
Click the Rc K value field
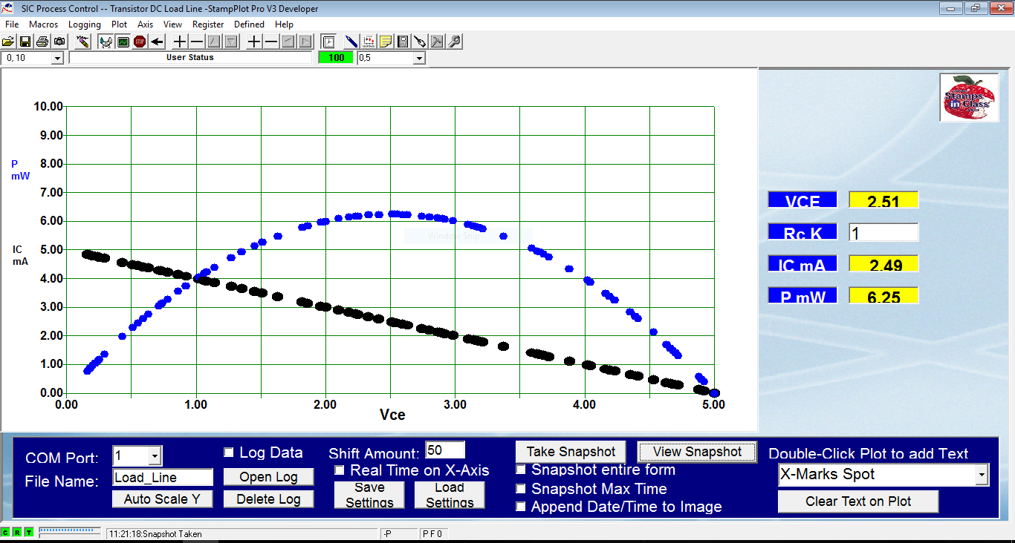coord(883,233)
